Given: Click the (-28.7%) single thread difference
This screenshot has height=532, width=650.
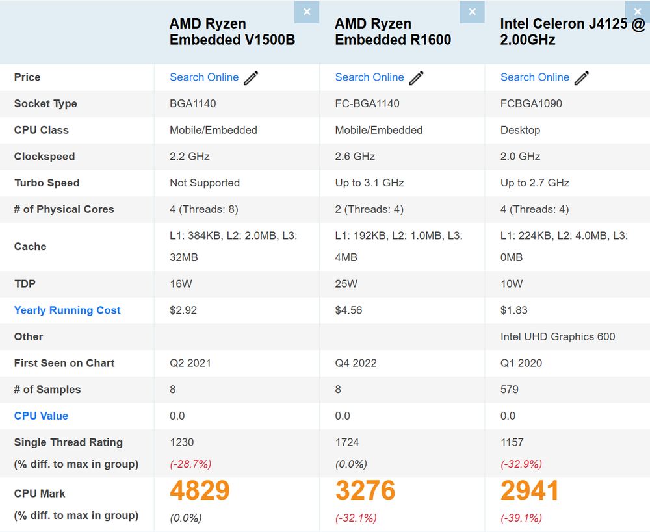Looking at the screenshot, I should click(190, 464).
